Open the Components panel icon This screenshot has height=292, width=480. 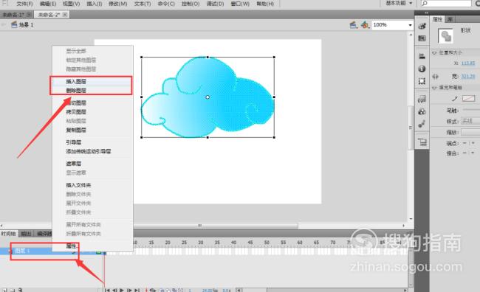point(422,111)
